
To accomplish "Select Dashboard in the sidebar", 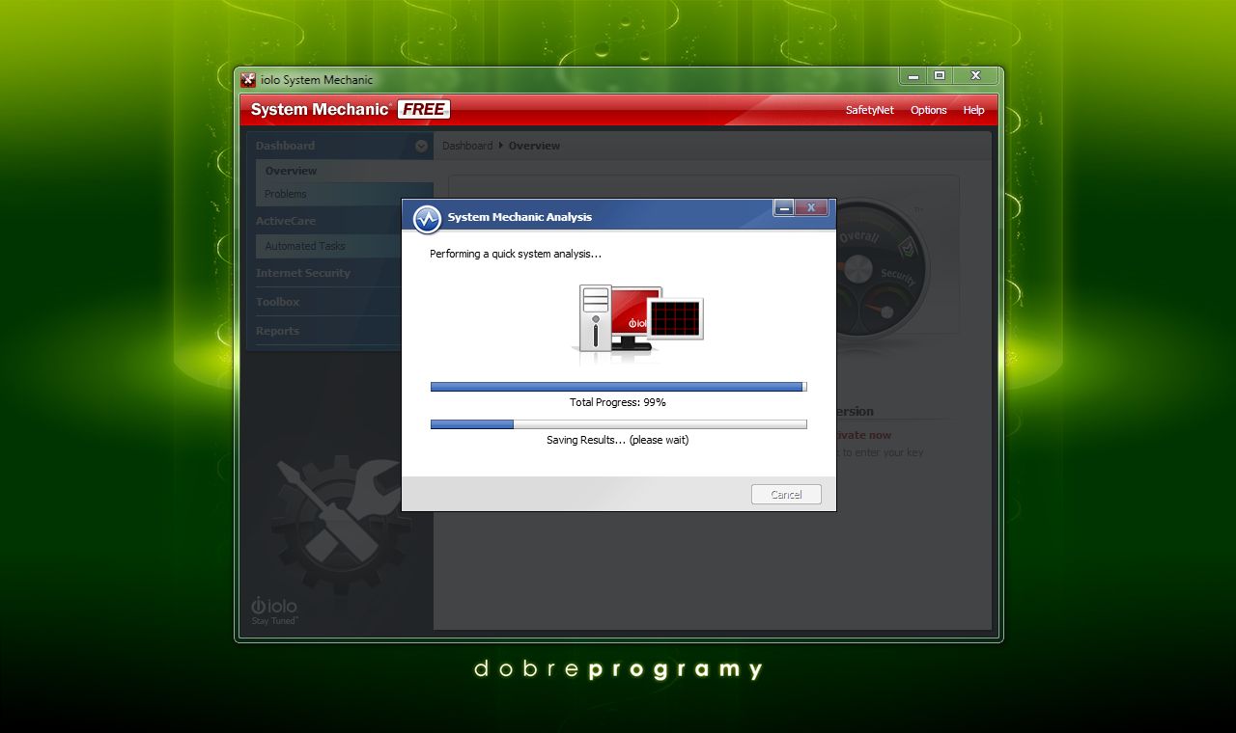I will [x=285, y=146].
